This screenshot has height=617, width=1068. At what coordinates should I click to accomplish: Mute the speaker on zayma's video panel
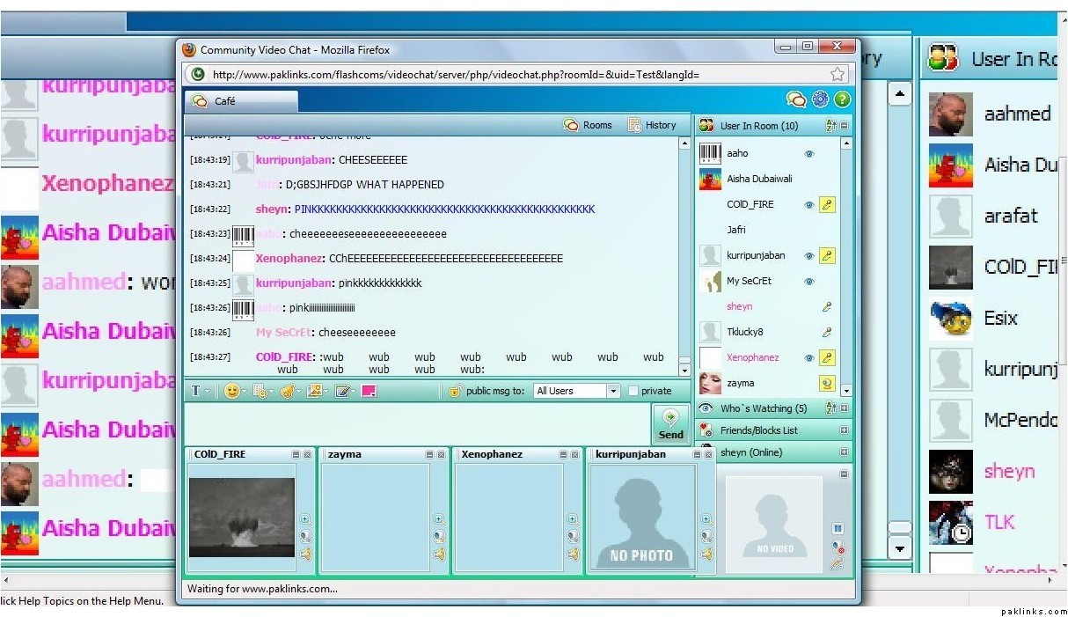438,555
